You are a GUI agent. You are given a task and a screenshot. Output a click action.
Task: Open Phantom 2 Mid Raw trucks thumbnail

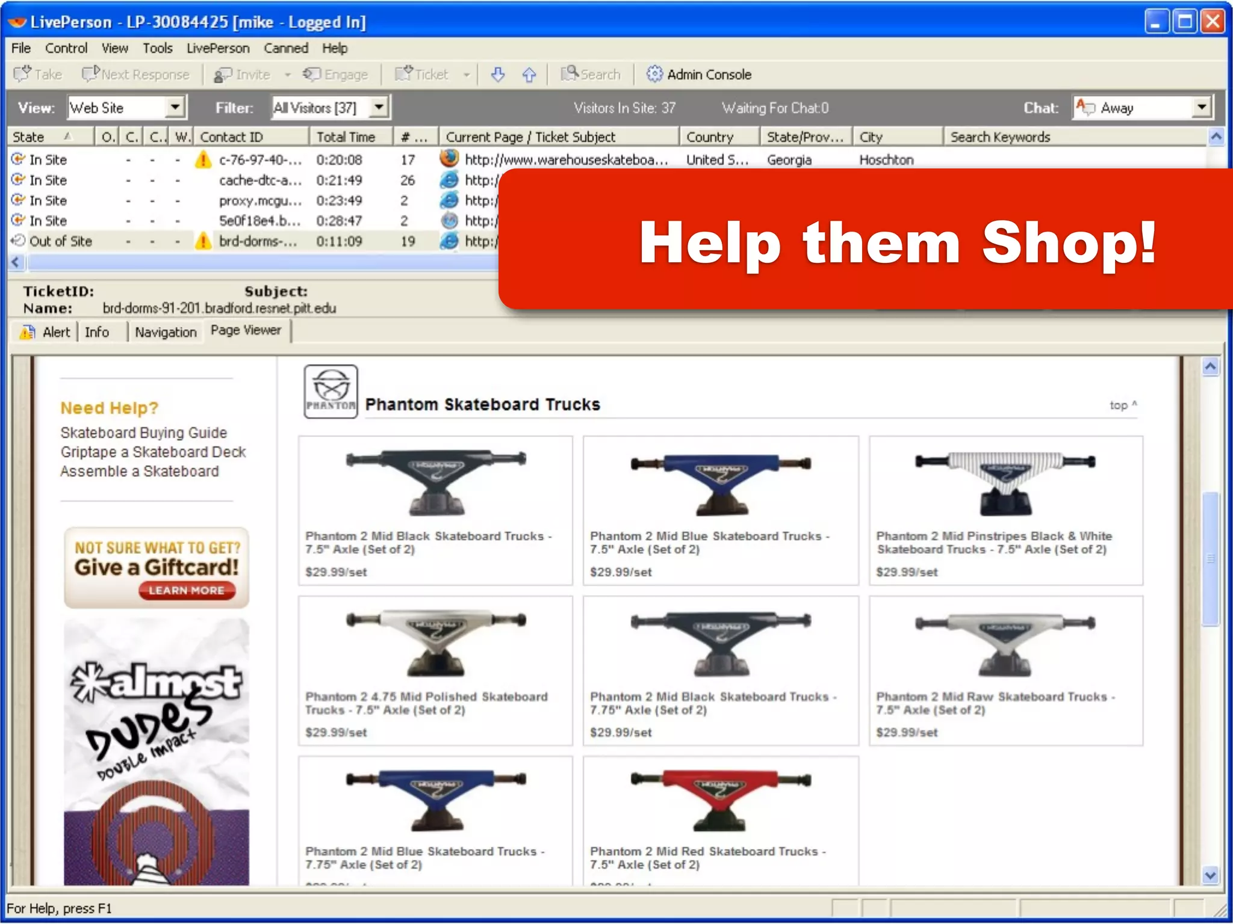(x=1005, y=644)
